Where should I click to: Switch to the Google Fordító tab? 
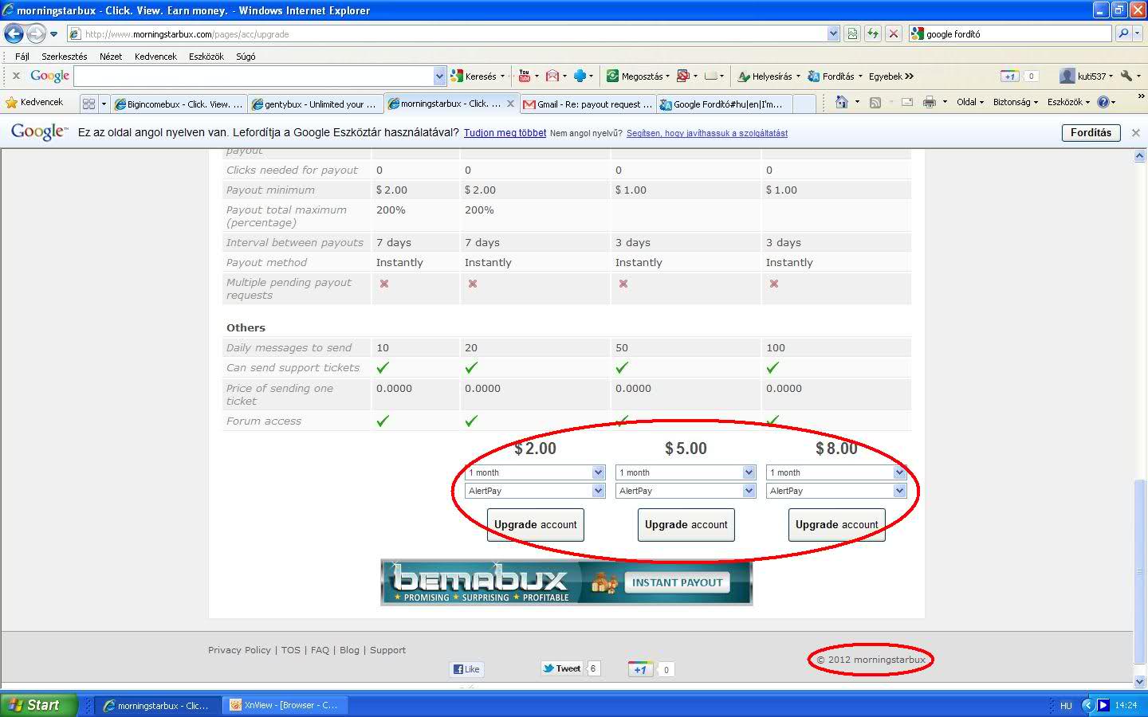723,104
